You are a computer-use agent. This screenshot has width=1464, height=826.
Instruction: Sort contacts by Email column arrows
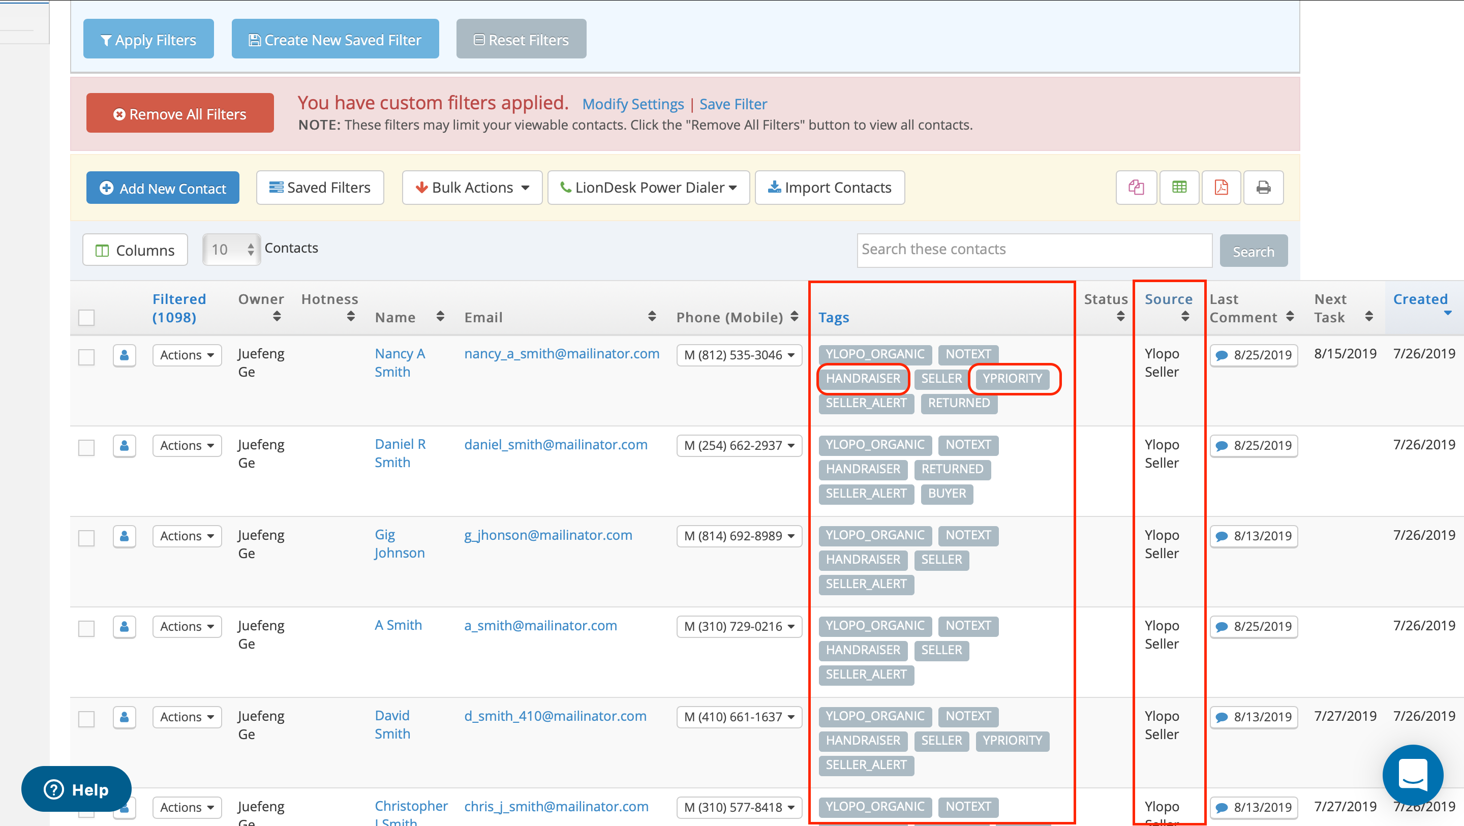point(652,317)
